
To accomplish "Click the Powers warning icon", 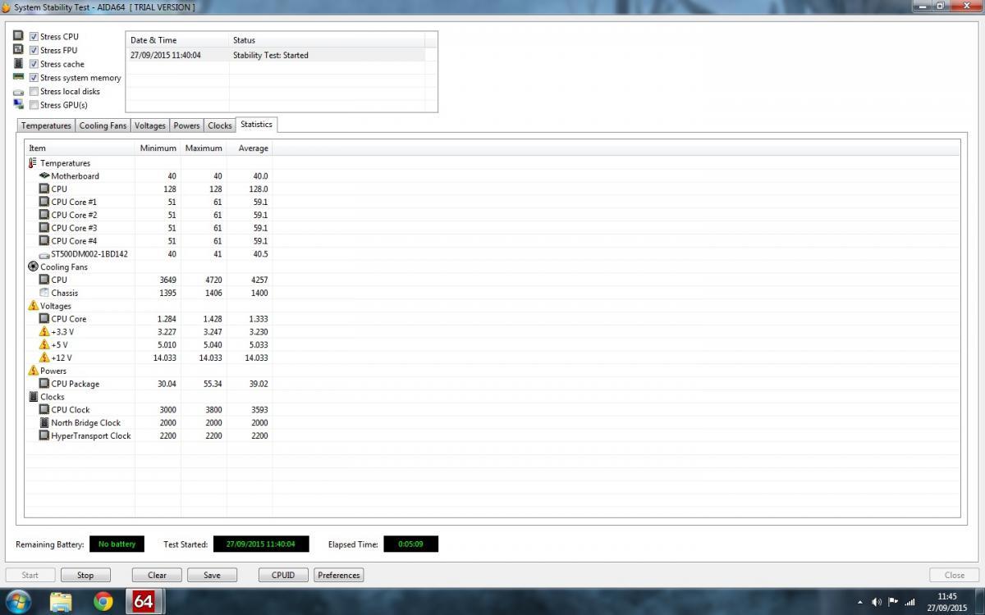I will click(x=33, y=371).
